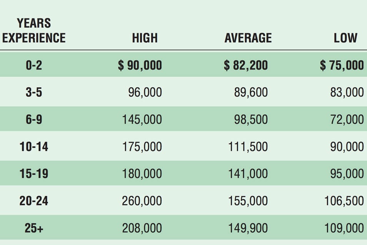The image size is (367, 245).
Task: Click the 111,500 average value cell
Action: (x=248, y=147)
